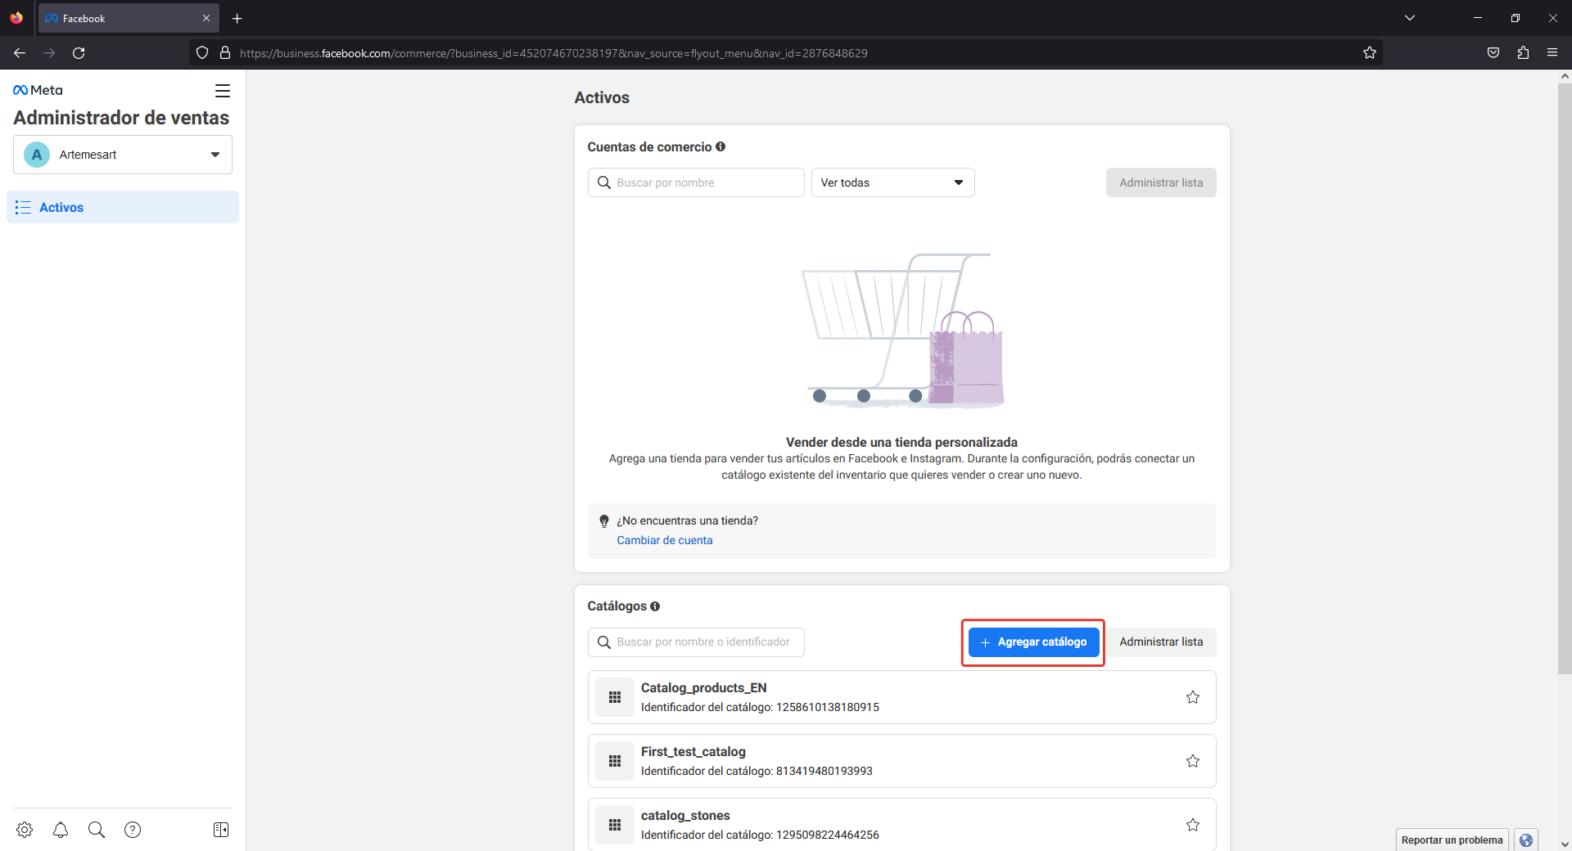
Task: Reload the page in browser
Action: (79, 53)
